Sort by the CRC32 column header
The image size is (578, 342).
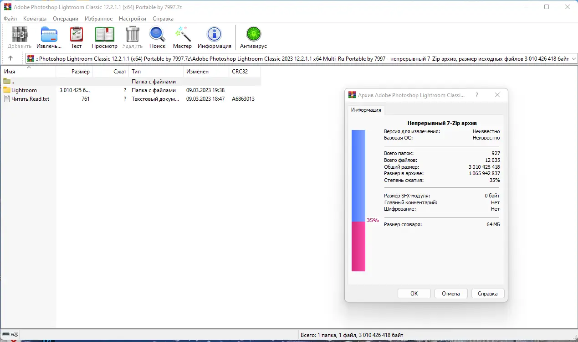click(x=245, y=72)
